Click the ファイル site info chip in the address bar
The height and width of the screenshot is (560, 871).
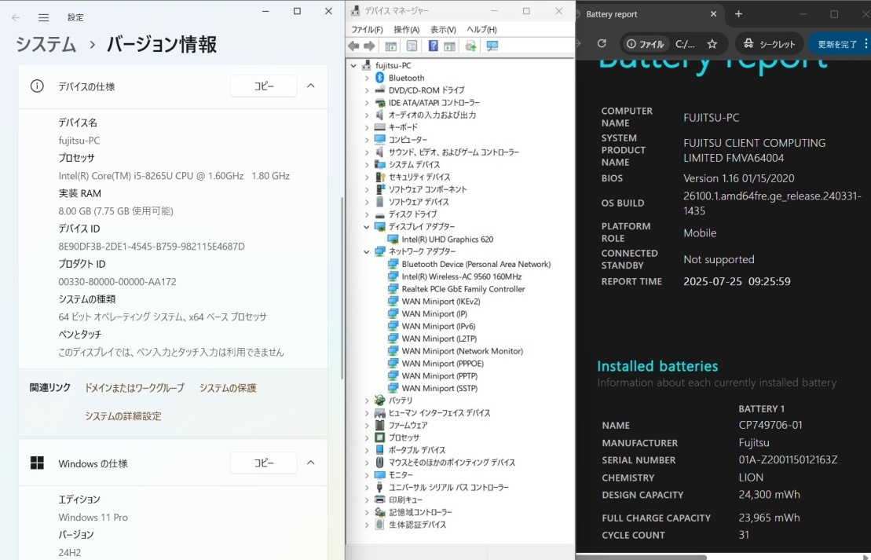[x=645, y=44]
